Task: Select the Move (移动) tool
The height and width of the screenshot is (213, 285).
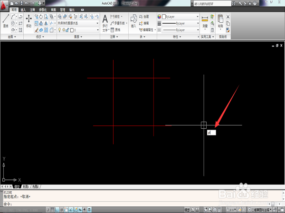Action: click(x=28, y=21)
